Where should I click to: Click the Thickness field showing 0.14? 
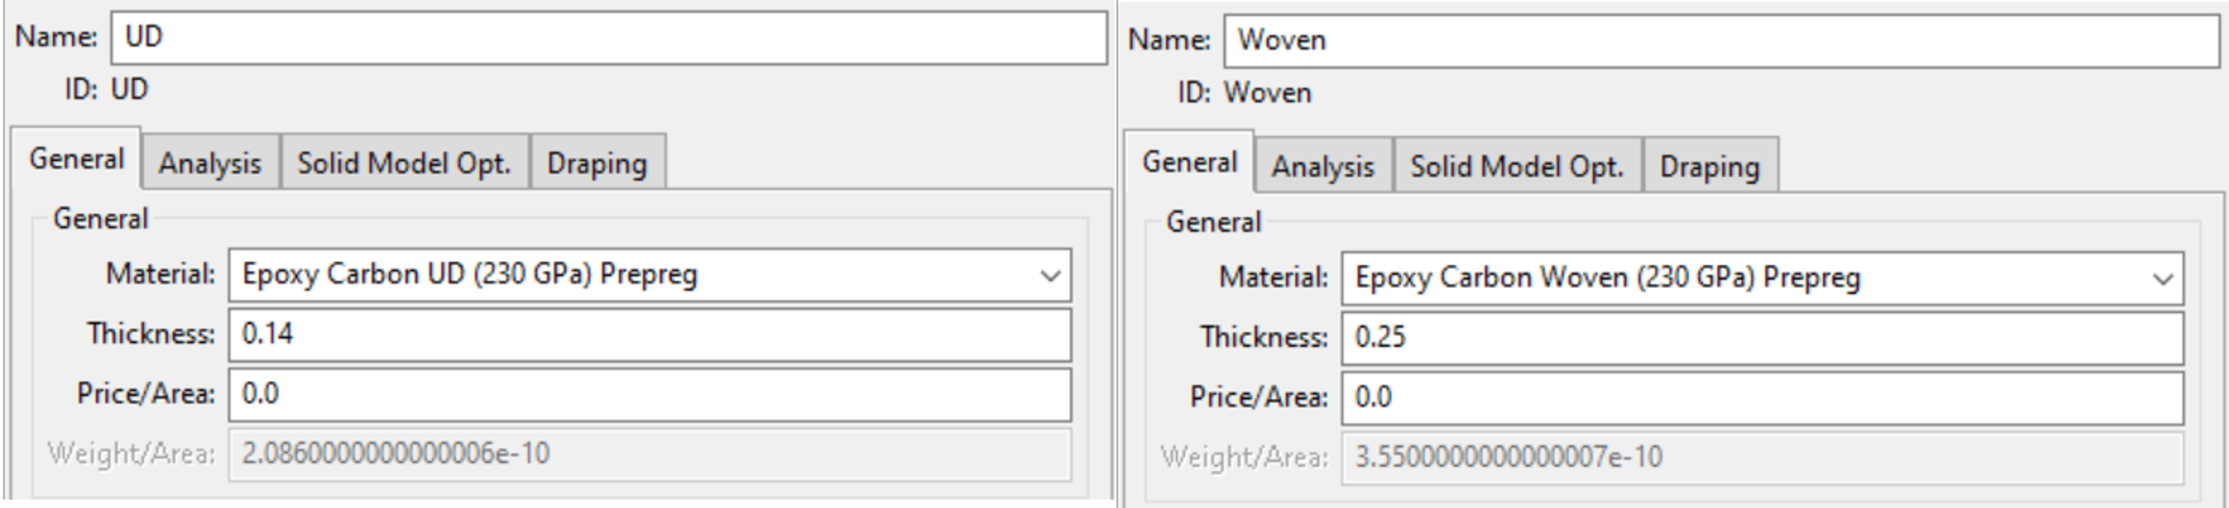(649, 334)
